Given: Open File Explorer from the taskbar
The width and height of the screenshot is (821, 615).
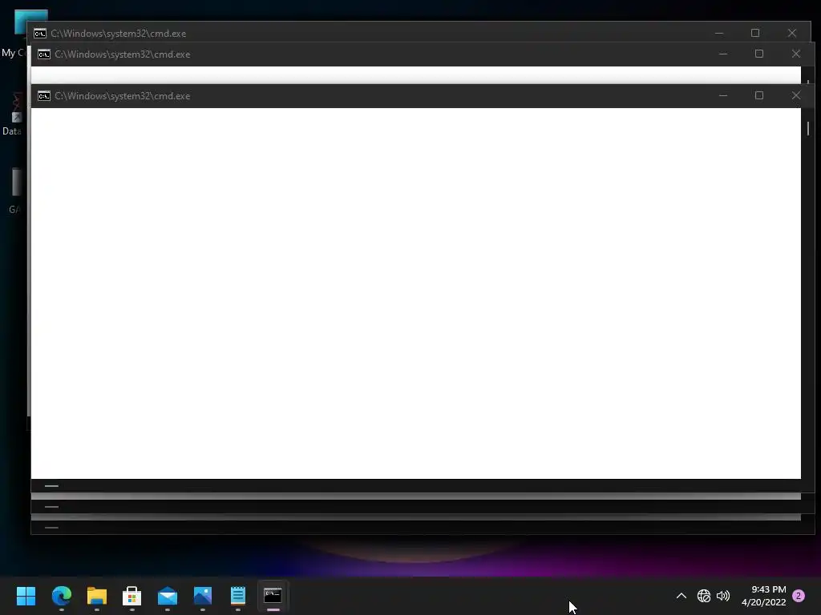Looking at the screenshot, I should pos(97,596).
